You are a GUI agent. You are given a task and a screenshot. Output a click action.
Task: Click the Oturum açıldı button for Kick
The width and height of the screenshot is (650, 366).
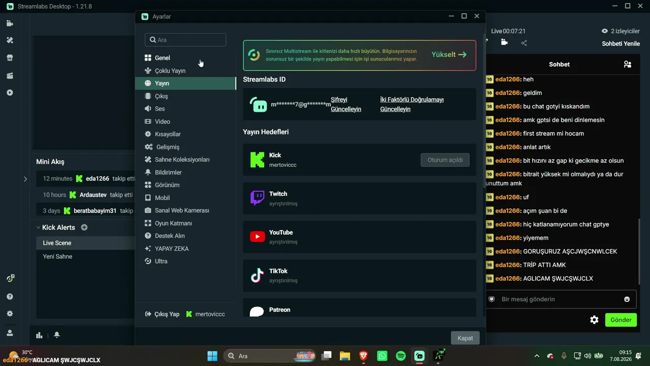coord(445,160)
